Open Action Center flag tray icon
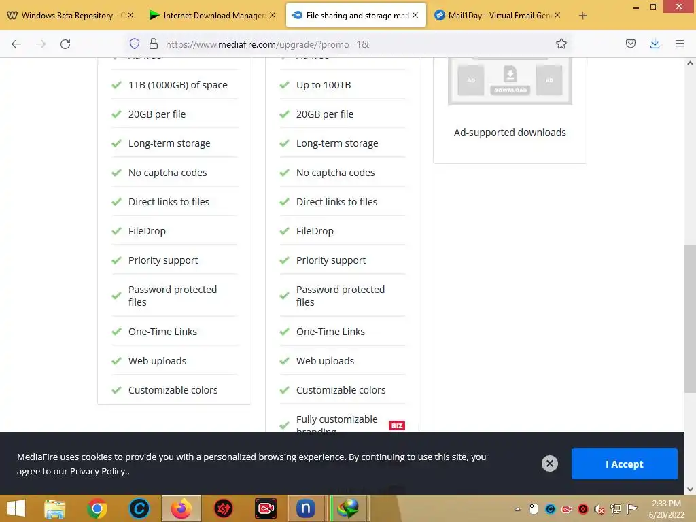 [632, 509]
